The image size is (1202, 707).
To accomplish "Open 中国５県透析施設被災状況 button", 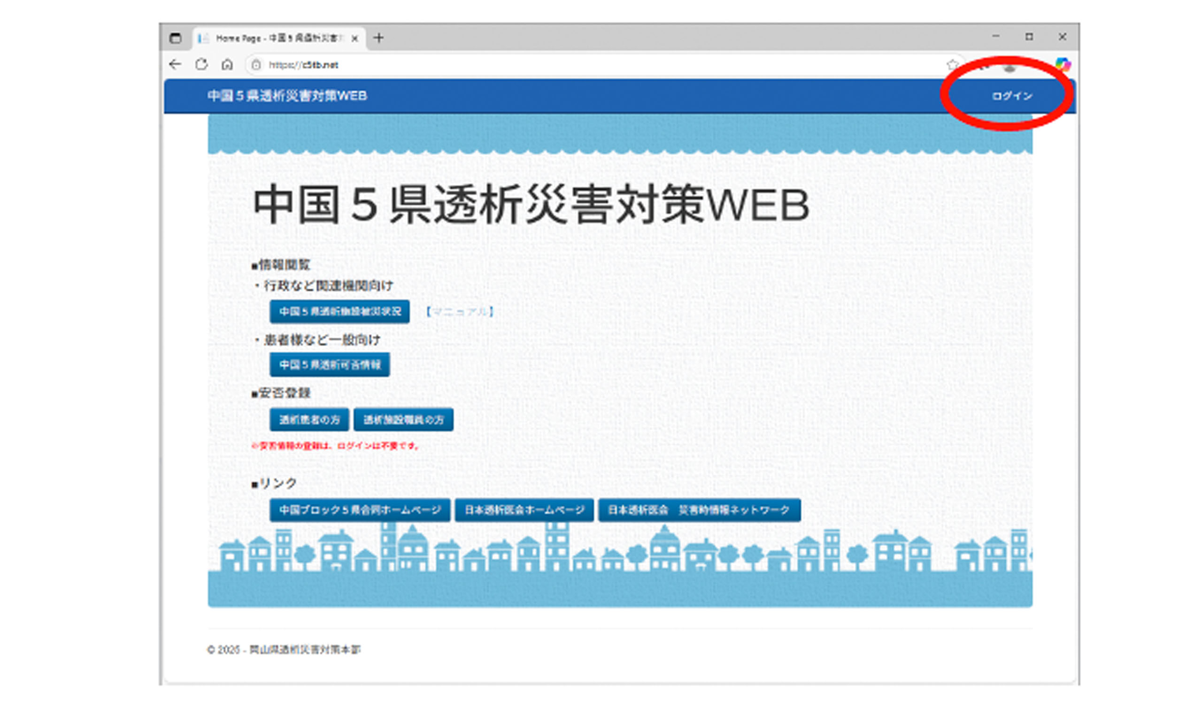I will (339, 312).
